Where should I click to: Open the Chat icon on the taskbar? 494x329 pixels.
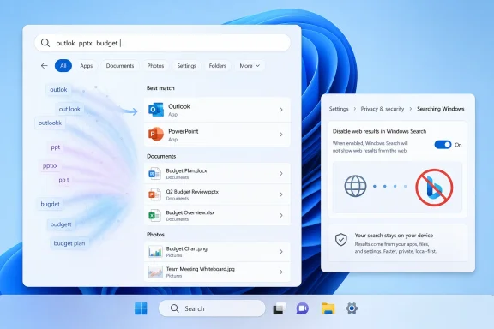click(303, 308)
